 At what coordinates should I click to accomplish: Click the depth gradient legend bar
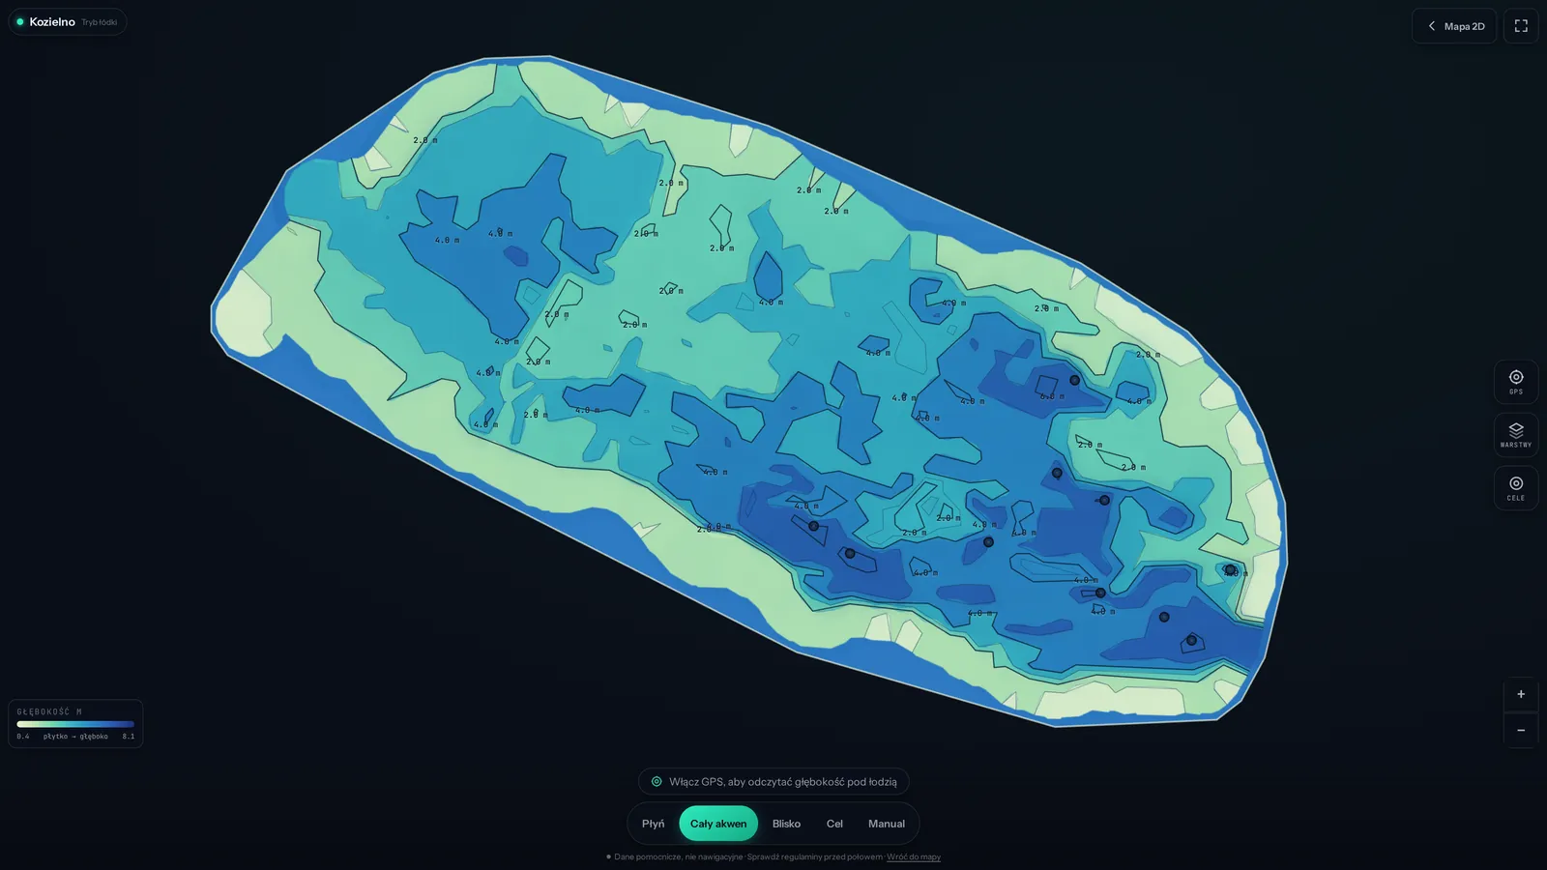click(x=75, y=724)
